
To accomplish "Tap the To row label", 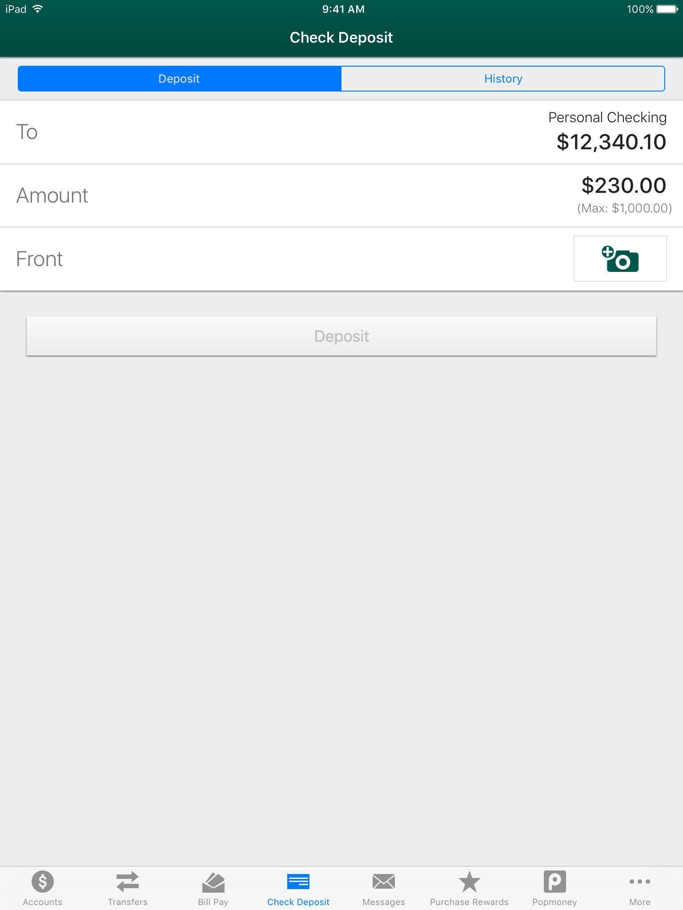I will tap(27, 132).
